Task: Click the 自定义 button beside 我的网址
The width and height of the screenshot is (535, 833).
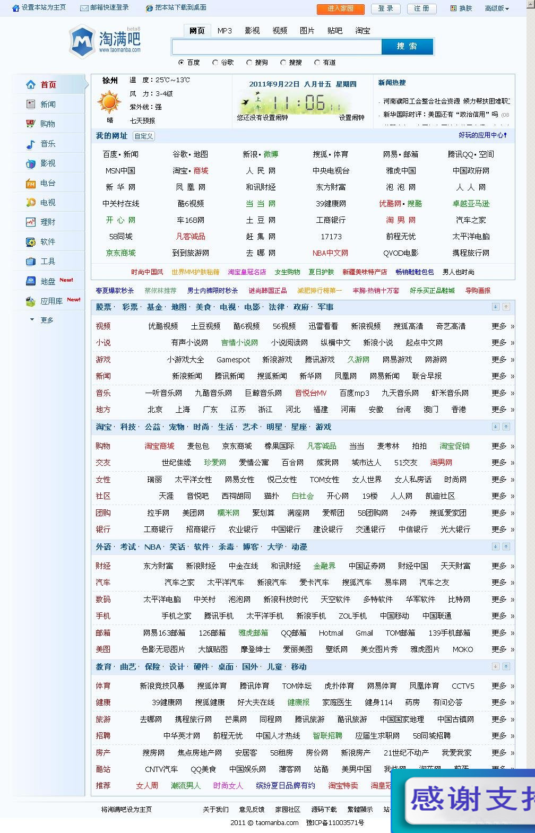Action: click(x=143, y=136)
